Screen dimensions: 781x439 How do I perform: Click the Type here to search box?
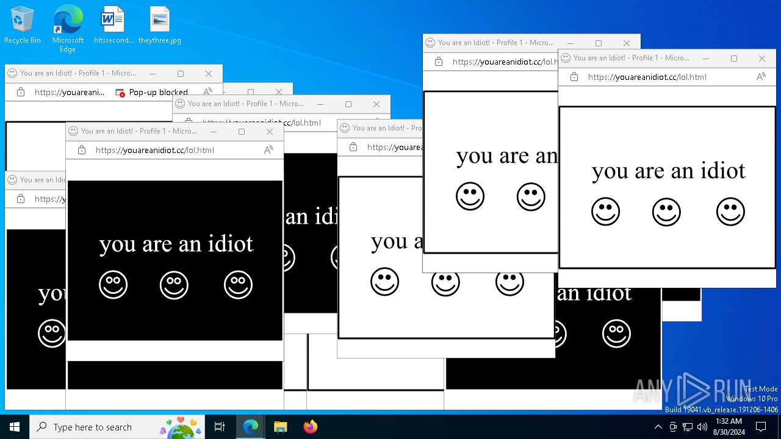click(118, 427)
